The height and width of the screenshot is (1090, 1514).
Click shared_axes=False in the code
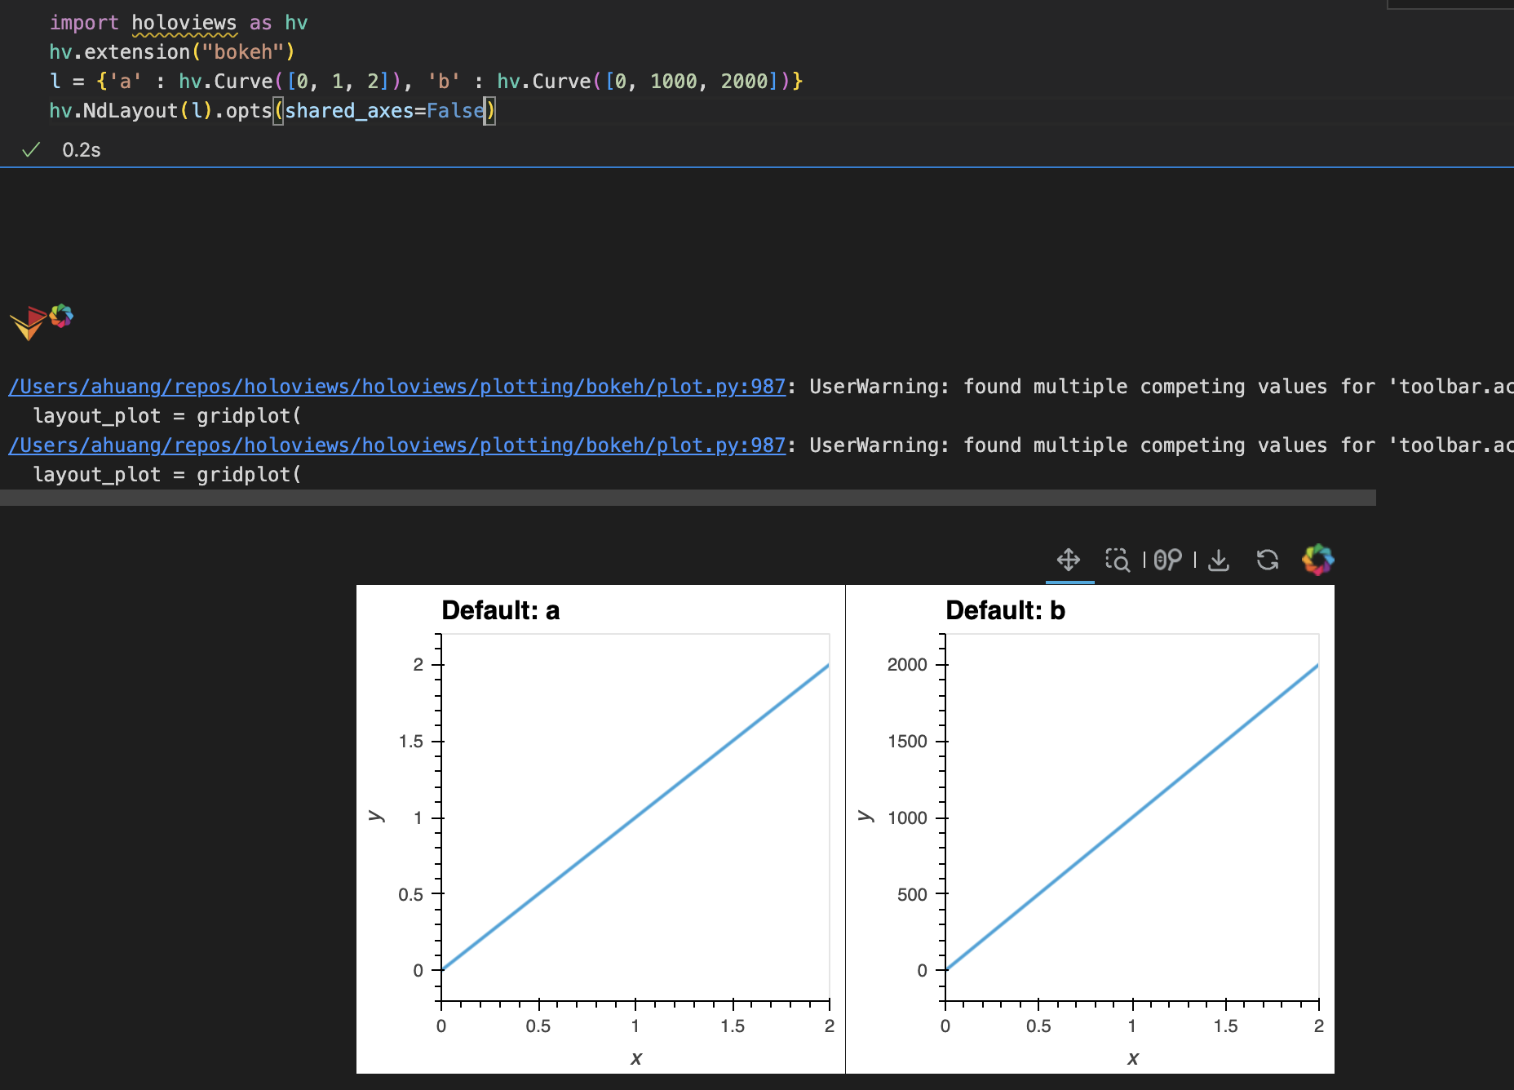(384, 111)
